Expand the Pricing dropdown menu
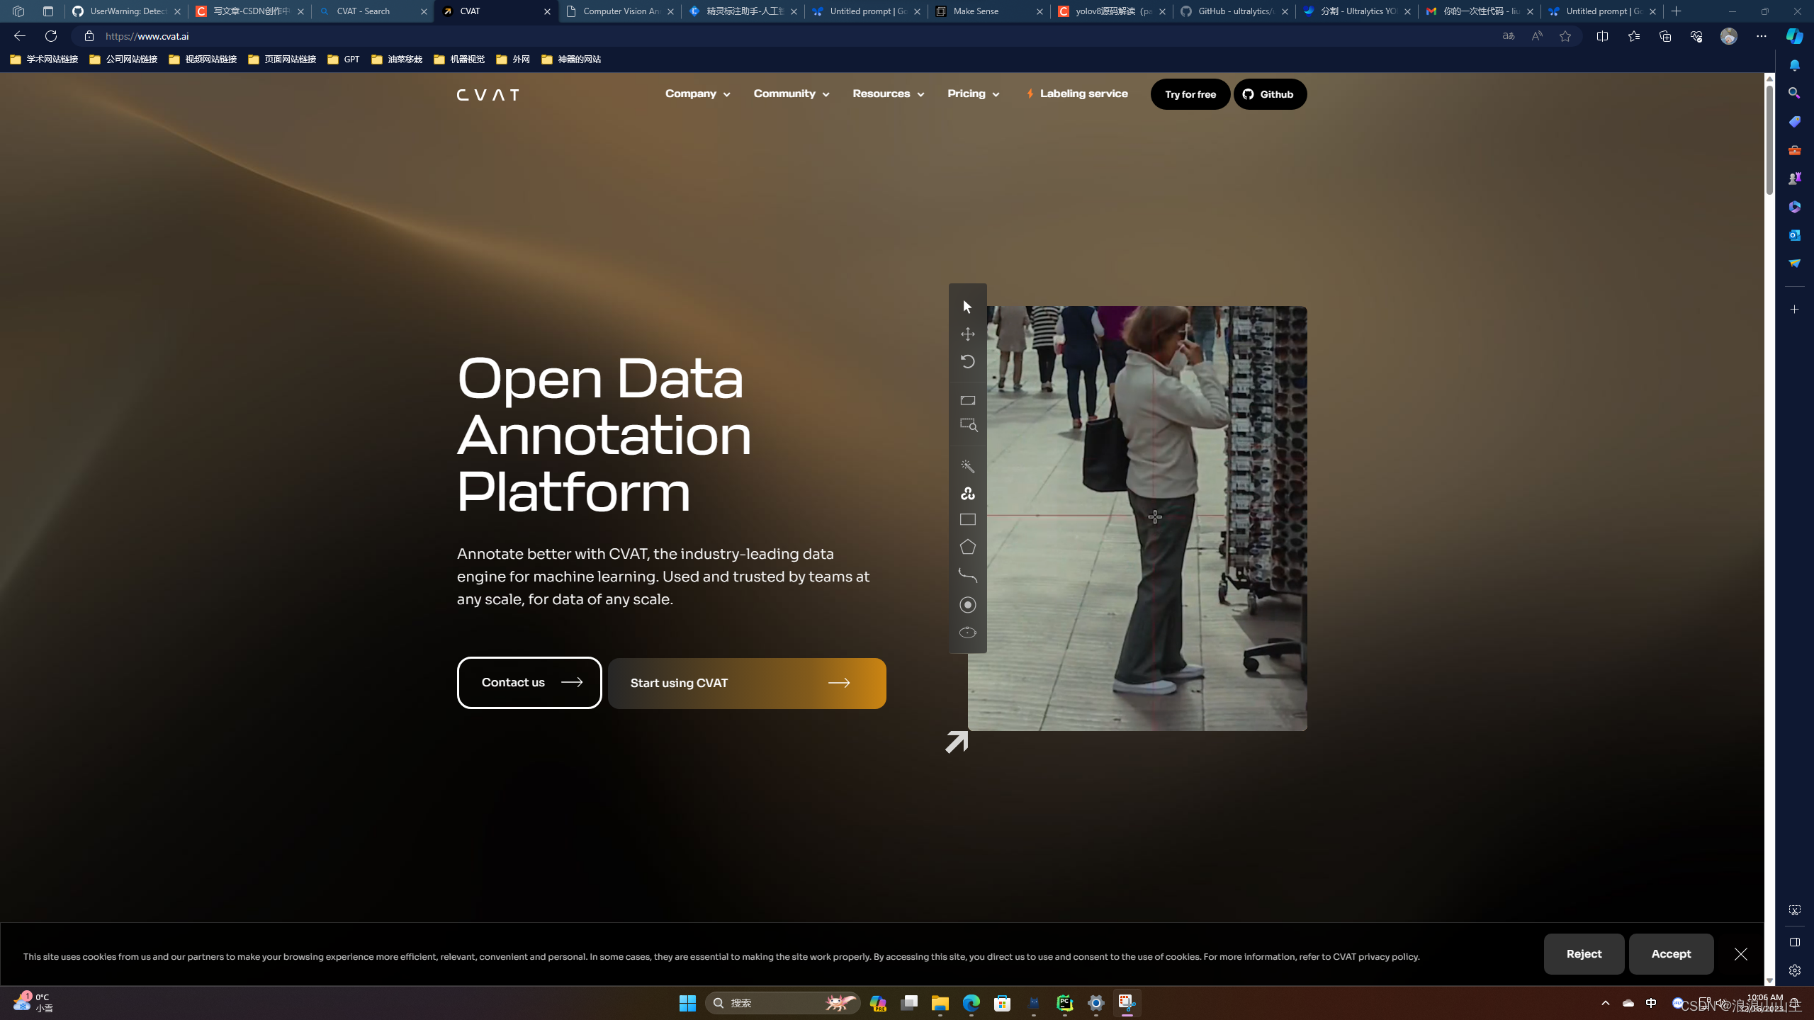Viewport: 1814px width, 1020px height. click(973, 93)
